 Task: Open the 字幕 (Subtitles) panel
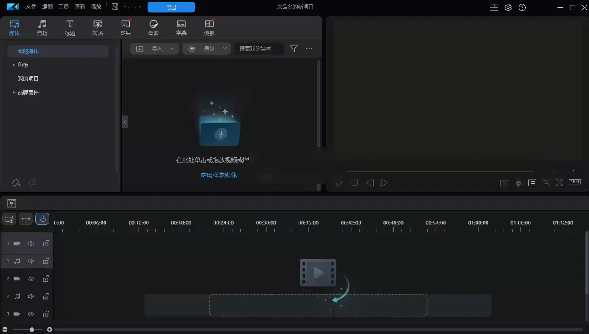pyautogui.click(x=181, y=27)
